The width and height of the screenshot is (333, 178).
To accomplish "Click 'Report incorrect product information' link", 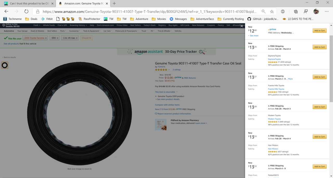I will [x=173, y=114].
